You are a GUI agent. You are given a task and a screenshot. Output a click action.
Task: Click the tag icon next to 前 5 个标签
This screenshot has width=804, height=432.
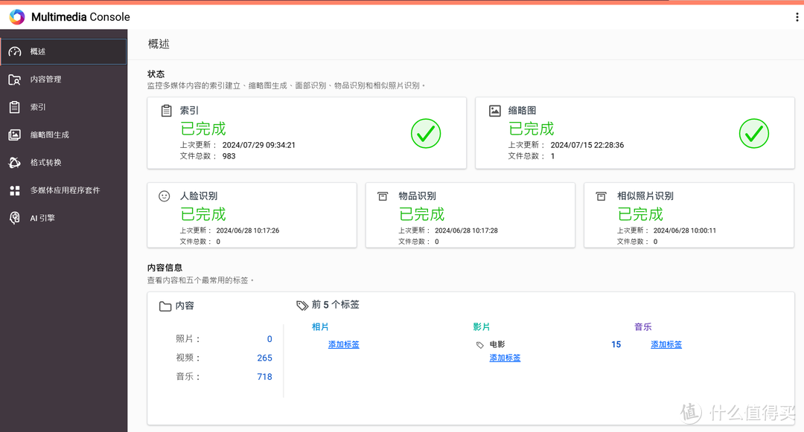pos(301,305)
